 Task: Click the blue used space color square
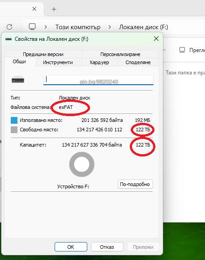pyautogui.click(x=14, y=120)
